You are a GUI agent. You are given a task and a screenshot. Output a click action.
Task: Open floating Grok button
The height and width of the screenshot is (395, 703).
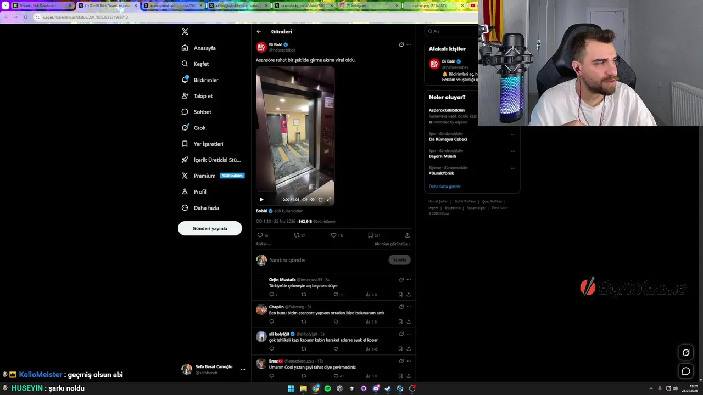(686, 353)
